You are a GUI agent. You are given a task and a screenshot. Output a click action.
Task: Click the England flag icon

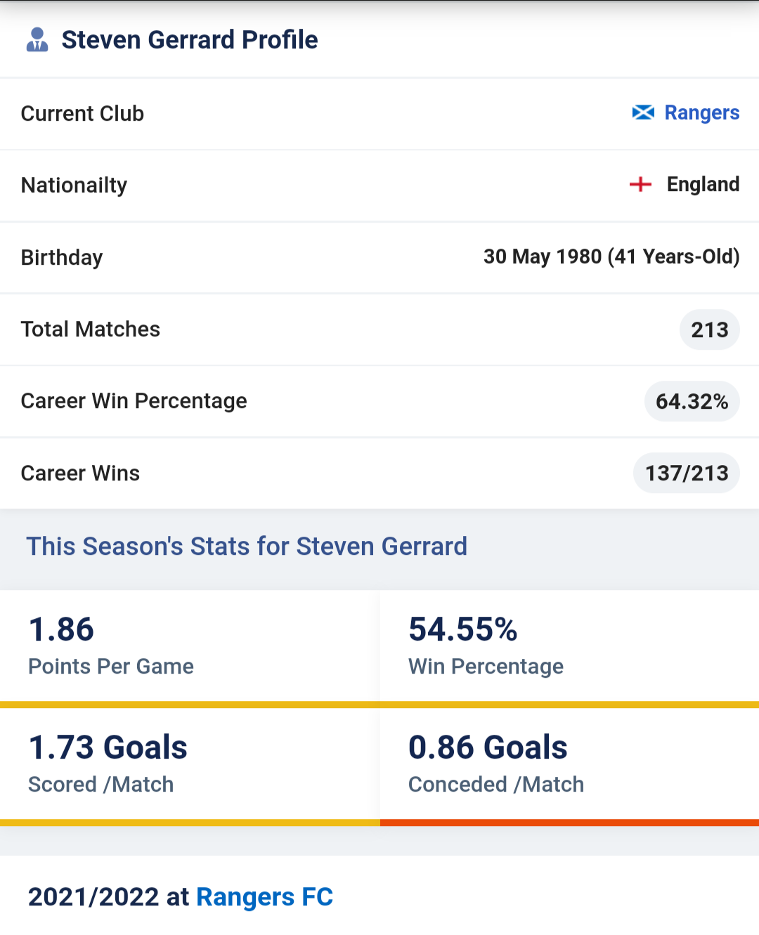(640, 184)
